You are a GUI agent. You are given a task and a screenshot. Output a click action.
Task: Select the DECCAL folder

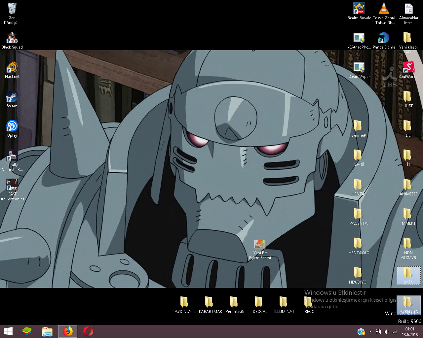point(260,305)
